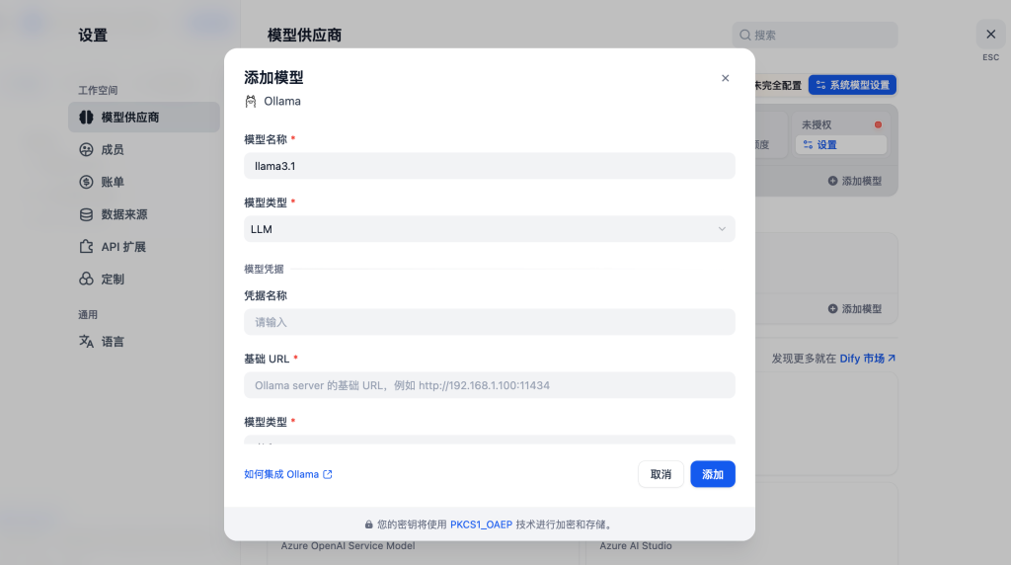Viewport: 1011px width, 565px height.
Task: Click the 系统模型设置 button
Action: point(852,85)
